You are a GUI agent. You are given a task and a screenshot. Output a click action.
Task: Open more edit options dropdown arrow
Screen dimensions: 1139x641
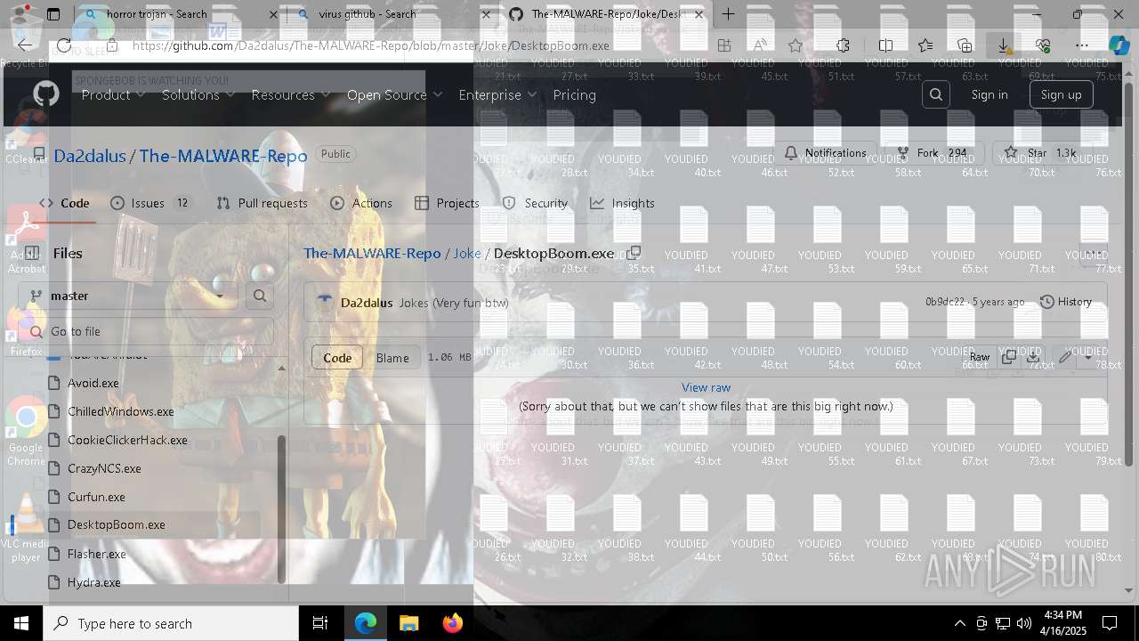tap(1087, 357)
